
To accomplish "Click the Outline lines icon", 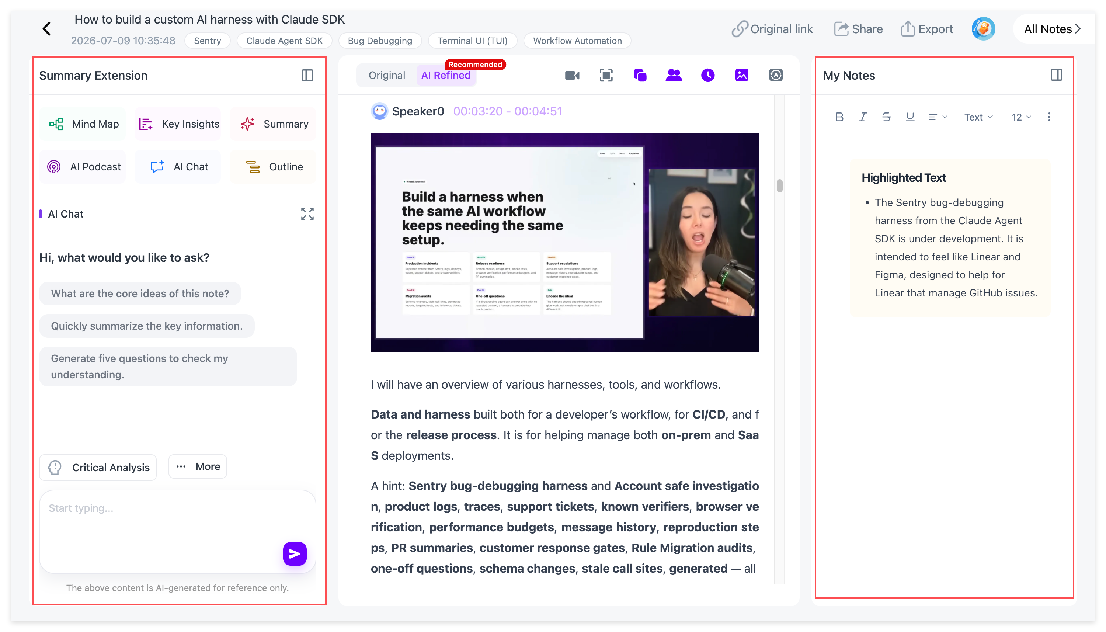I will [x=253, y=167].
